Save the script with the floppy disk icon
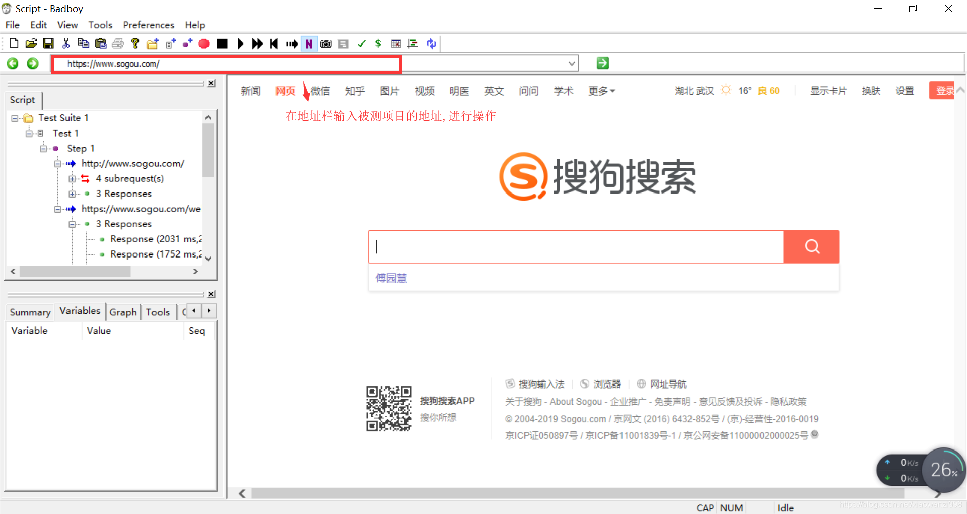The width and height of the screenshot is (967, 514). 48,44
